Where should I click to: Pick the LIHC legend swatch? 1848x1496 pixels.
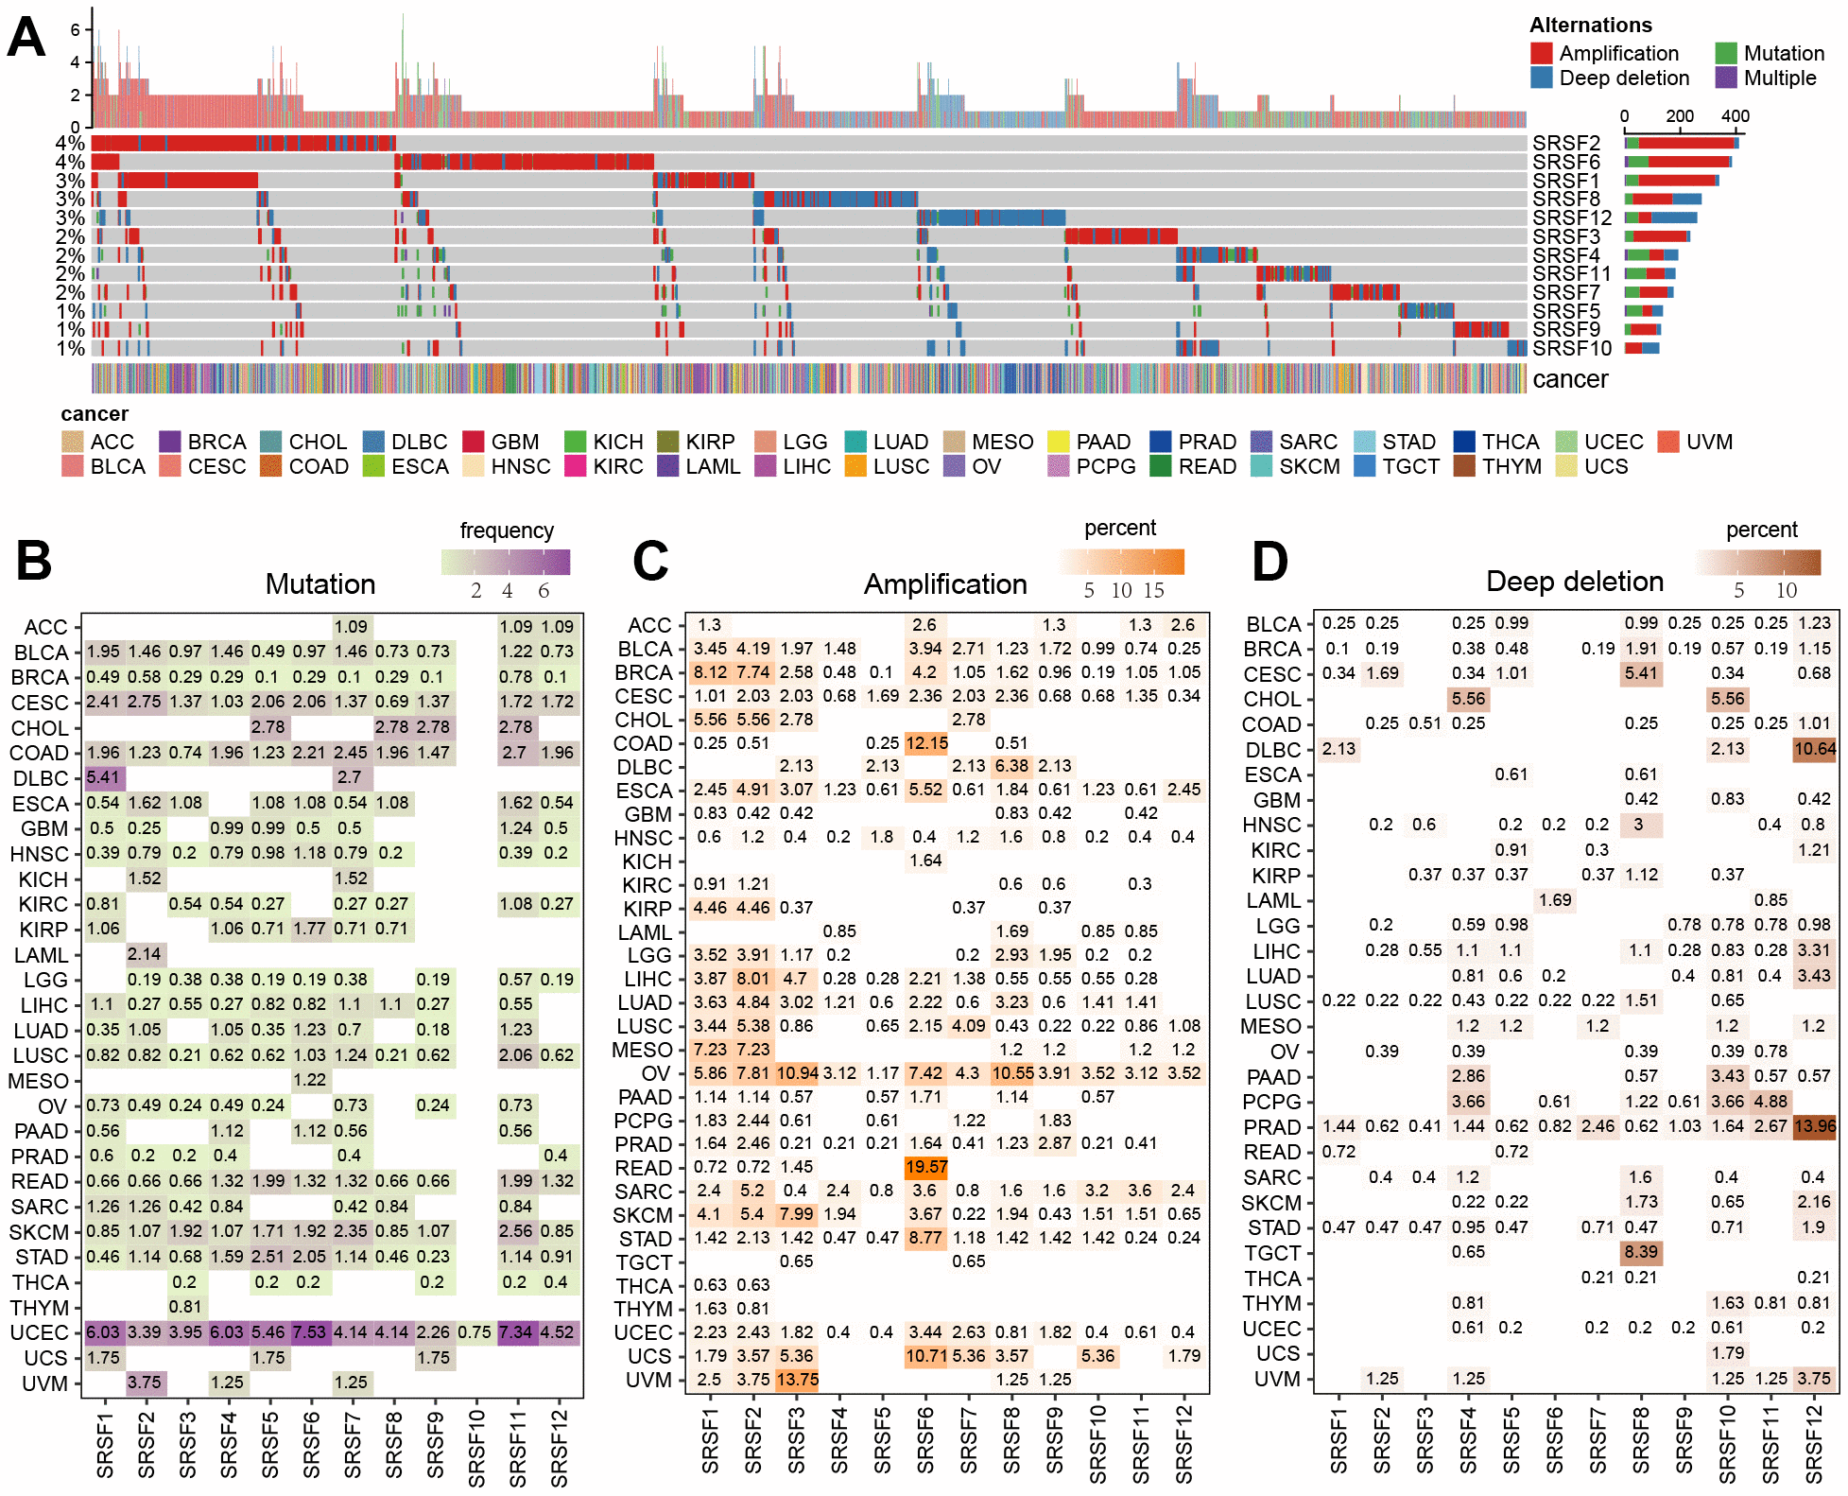point(766,466)
